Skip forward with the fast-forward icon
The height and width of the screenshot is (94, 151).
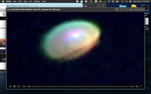19,86
